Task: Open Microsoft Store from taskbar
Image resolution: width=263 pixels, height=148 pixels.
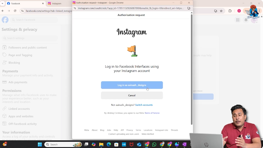Action: click(x=116, y=144)
